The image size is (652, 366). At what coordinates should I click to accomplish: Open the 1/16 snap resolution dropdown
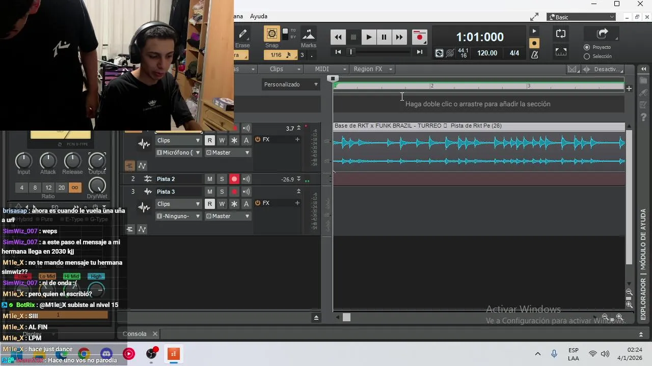(280, 55)
